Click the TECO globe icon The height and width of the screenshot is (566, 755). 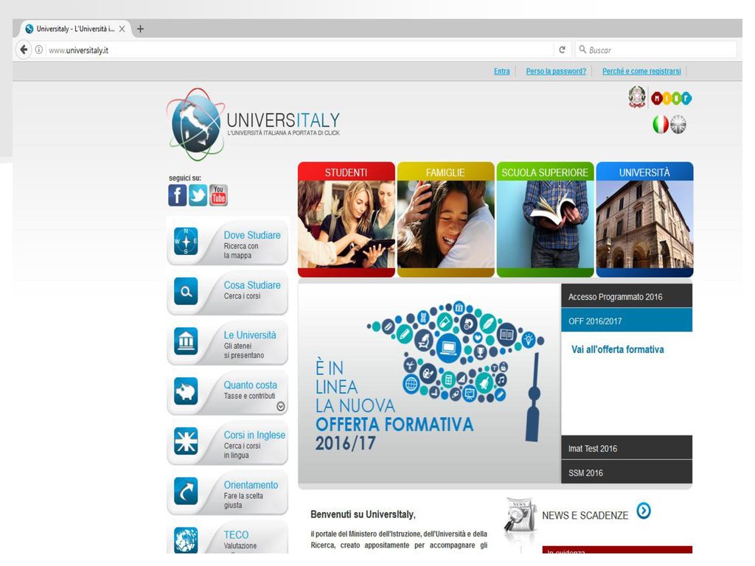[186, 540]
